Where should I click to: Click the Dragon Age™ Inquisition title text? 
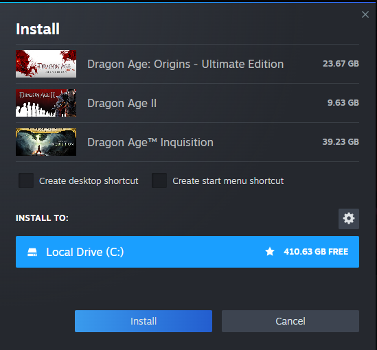click(x=150, y=143)
